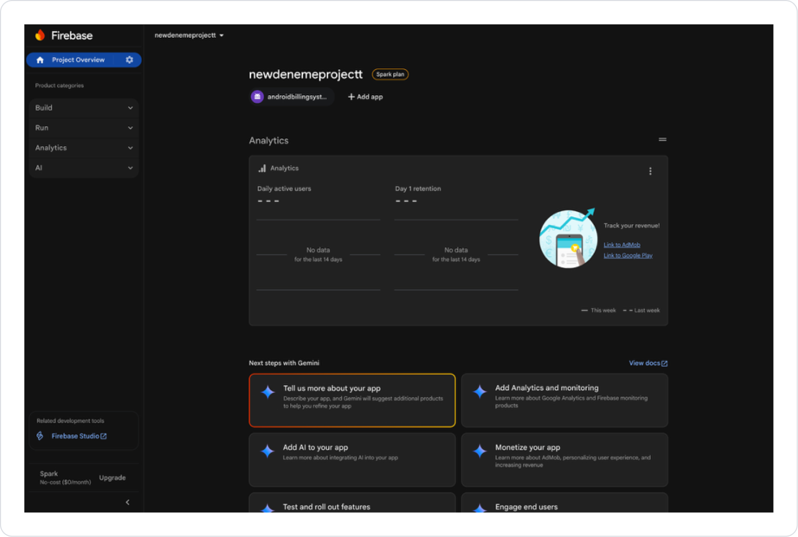This screenshot has height=537, width=798.
Task: Open Test and roll out features card
Action: click(x=352, y=503)
